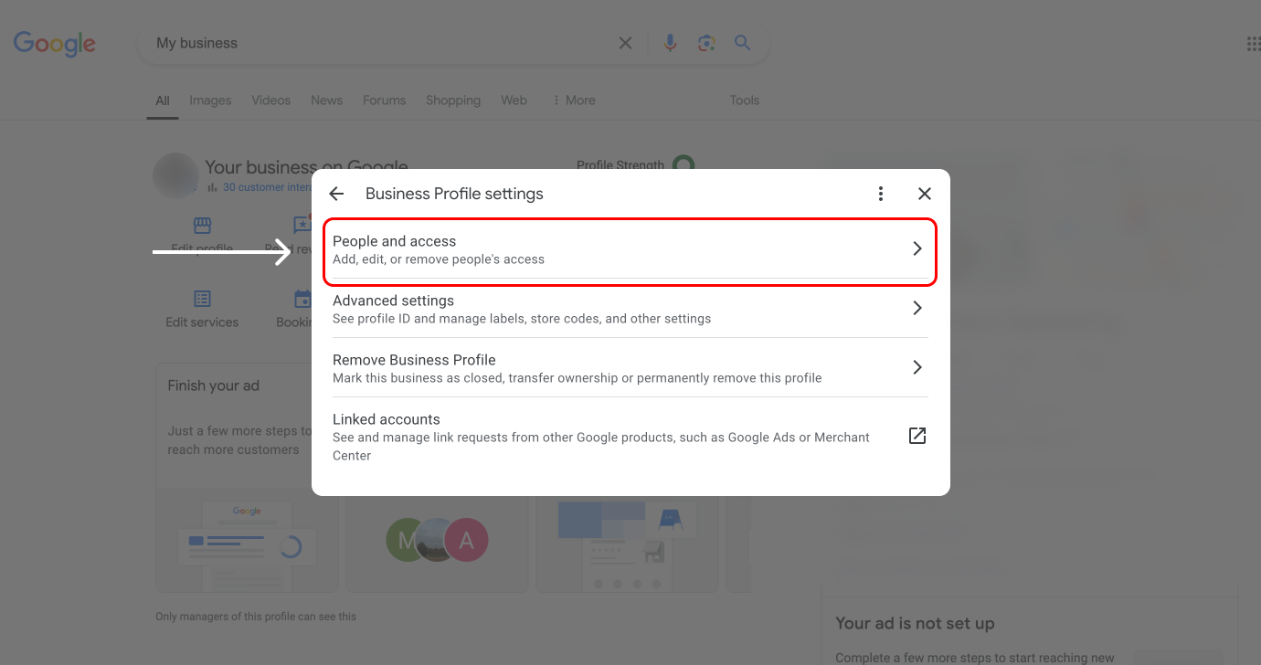The width and height of the screenshot is (1261, 665).
Task: Click the "Your ad is not set up" heading
Action: [915, 624]
